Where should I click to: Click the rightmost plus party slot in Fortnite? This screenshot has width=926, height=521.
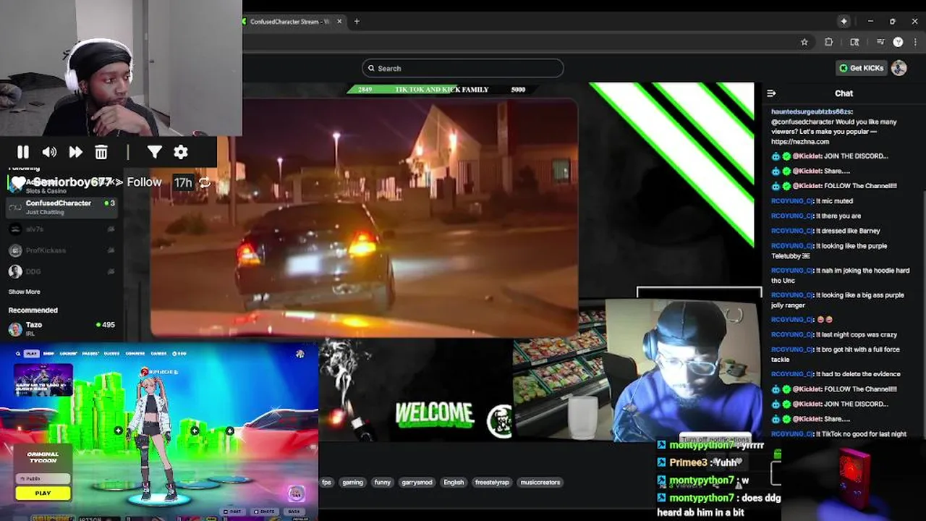tap(230, 431)
